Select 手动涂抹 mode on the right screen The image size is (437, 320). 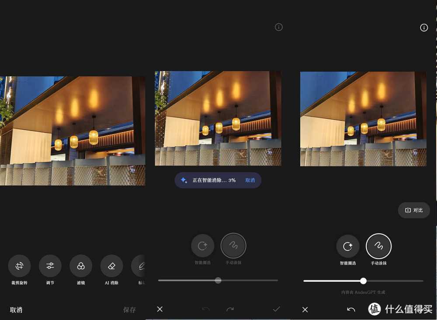(378, 246)
